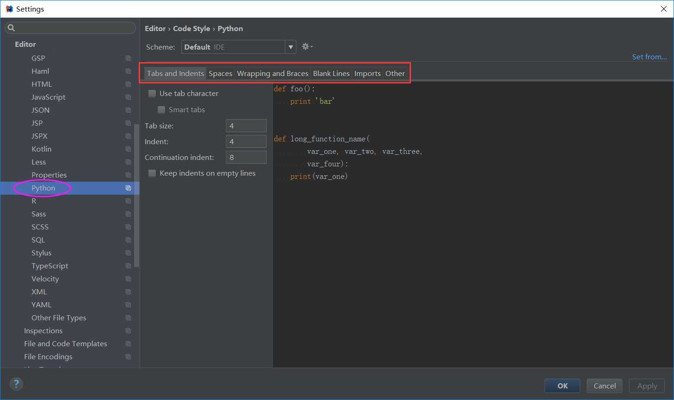The width and height of the screenshot is (674, 400).
Task: Click the copy-settings icon beside Other File Types
Action: (x=128, y=318)
